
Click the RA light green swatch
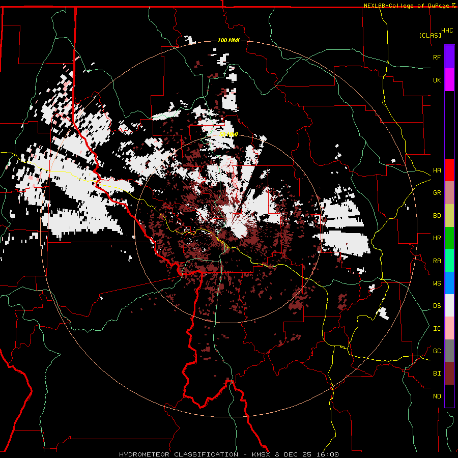point(449,261)
